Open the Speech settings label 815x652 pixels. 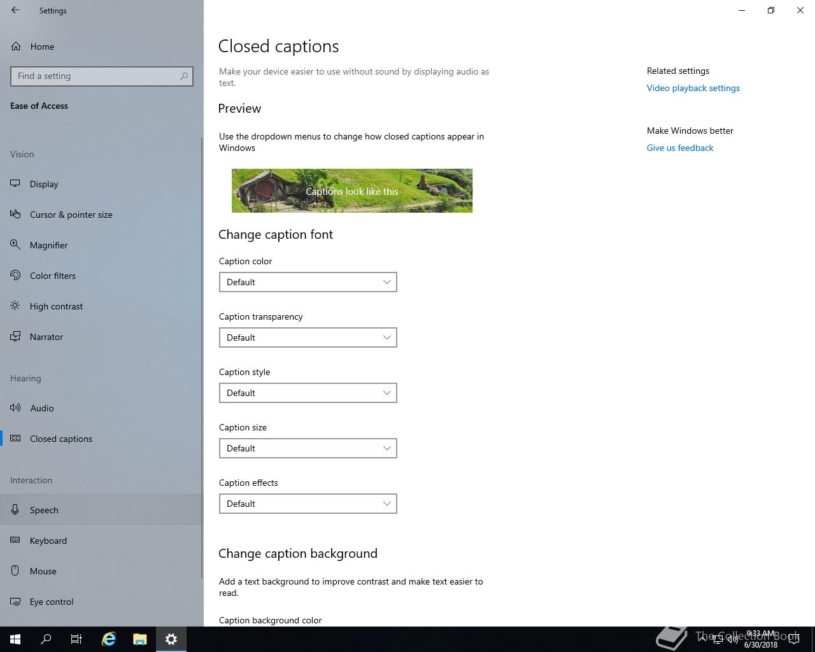pos(44,510)
